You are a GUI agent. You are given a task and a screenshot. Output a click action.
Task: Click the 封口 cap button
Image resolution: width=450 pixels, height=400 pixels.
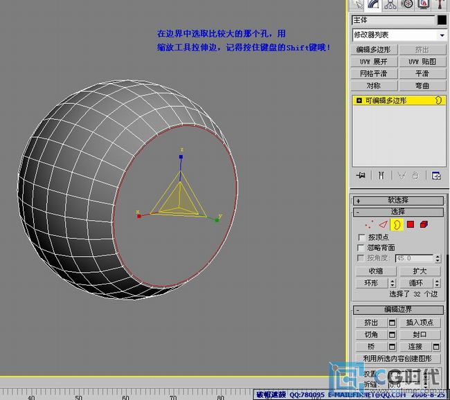click(x=420, y=334)
